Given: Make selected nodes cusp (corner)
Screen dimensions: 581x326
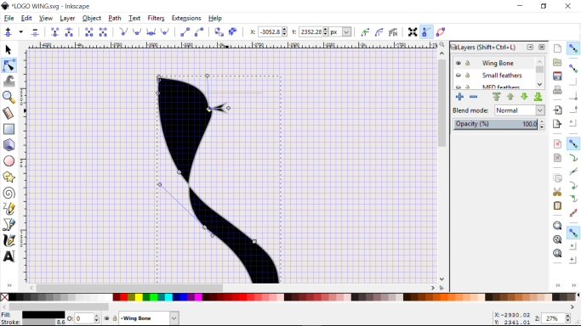Looking at the screenshot, I should (123, 32).
